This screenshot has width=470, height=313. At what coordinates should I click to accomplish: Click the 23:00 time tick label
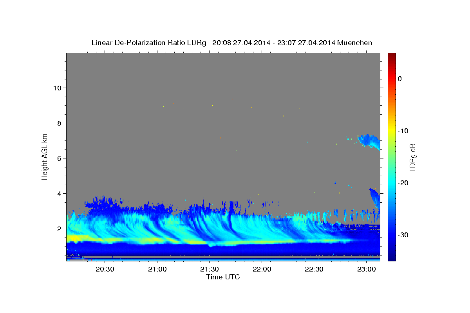pos(366,269)
